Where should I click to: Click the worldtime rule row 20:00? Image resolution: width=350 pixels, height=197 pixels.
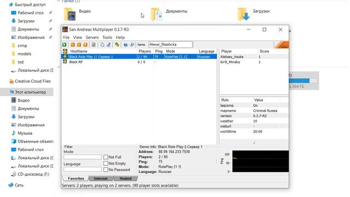tap(254, 131)
